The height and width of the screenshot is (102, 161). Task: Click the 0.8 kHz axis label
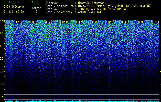[x=2, y=71]
